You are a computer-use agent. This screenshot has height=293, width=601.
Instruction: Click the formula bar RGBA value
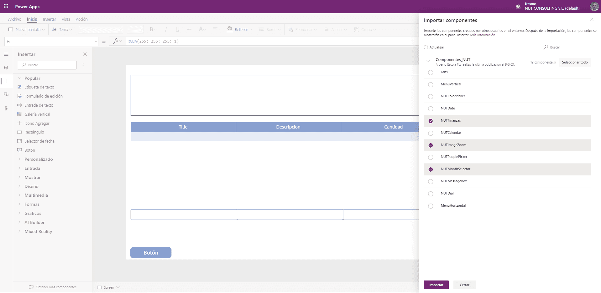[153, 41]
